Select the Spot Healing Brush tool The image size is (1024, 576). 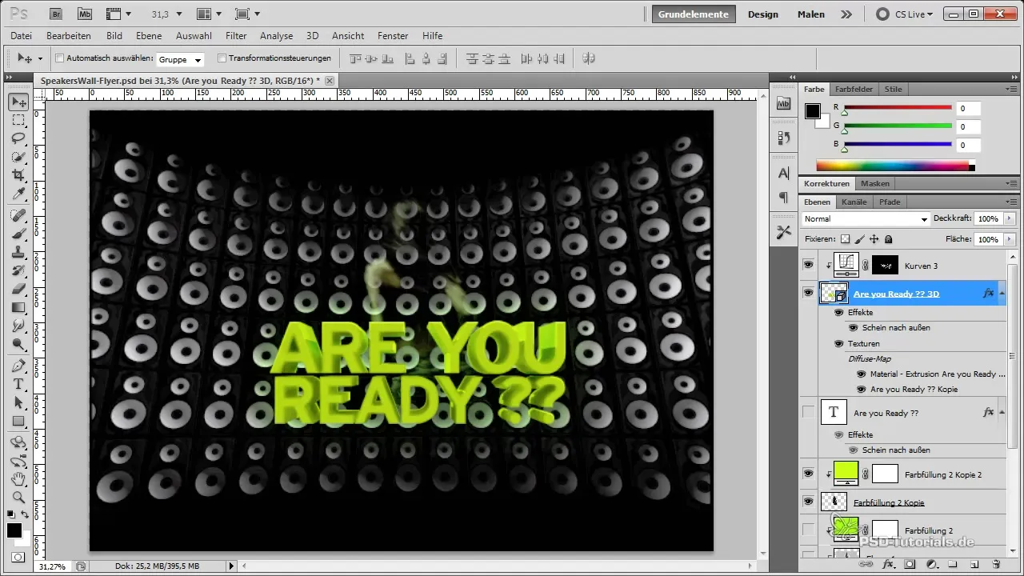[18, 215]
